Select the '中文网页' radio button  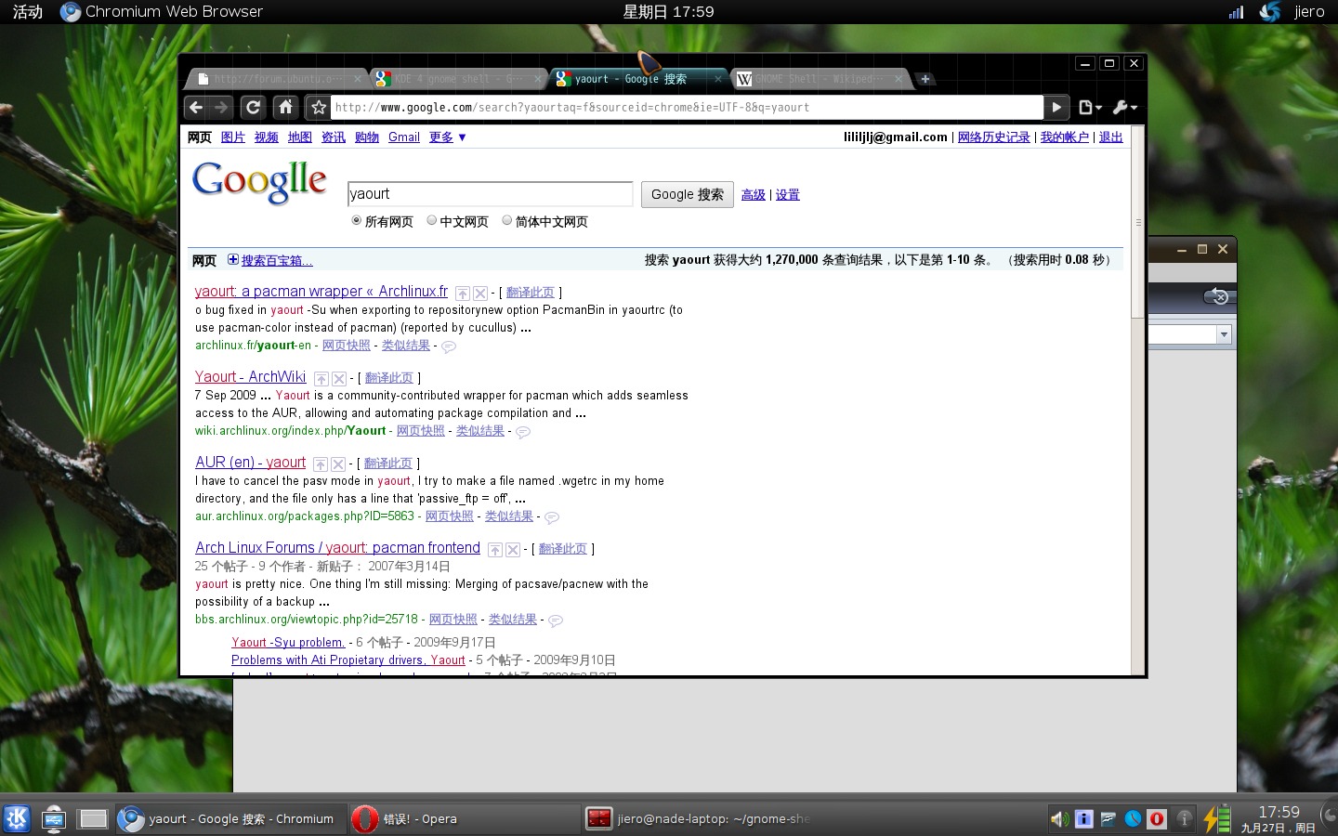[x=431, y=220]
